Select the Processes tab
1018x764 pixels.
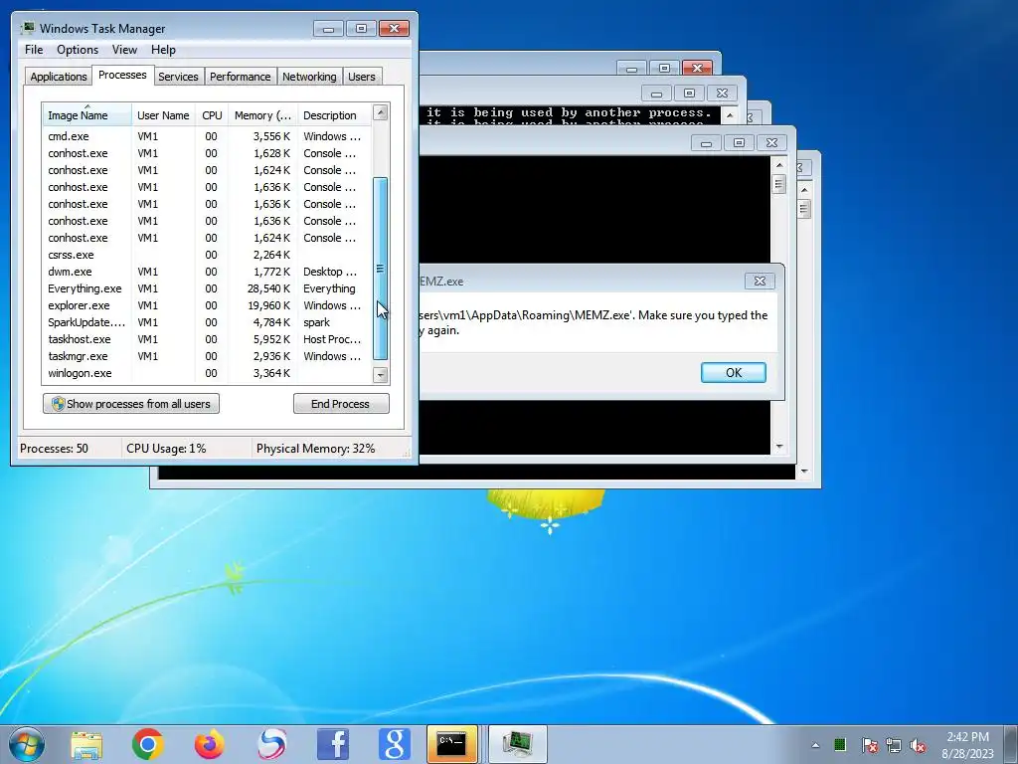coord(122,75)
